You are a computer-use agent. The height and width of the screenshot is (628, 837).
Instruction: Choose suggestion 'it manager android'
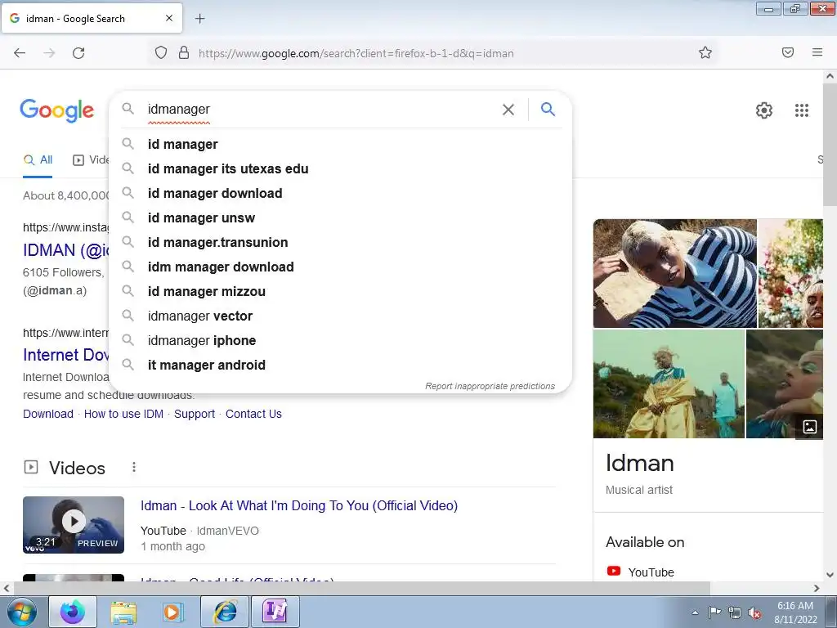point(341,366)
